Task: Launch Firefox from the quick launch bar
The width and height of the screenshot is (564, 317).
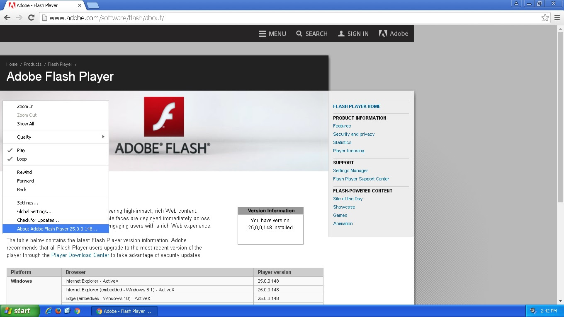Action: (58, 311)
